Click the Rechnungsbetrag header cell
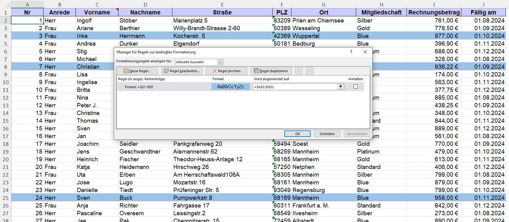 click(434, 12)
